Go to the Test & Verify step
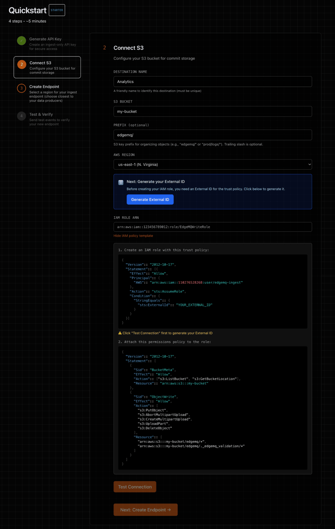Viewport: 335px width, 529px height. (47, 119)
